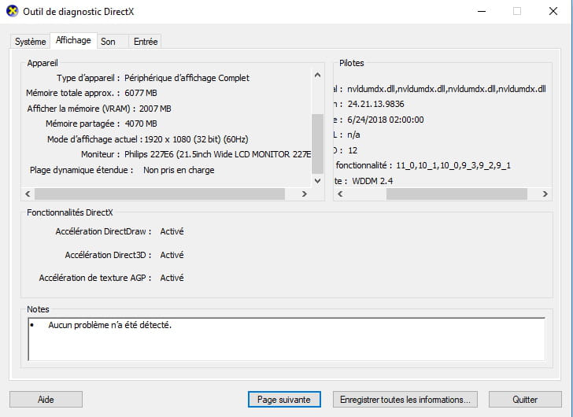Close the DirectX diagnostic window
The width and height of the screenshot is (573, 417).
coord(553,11)
